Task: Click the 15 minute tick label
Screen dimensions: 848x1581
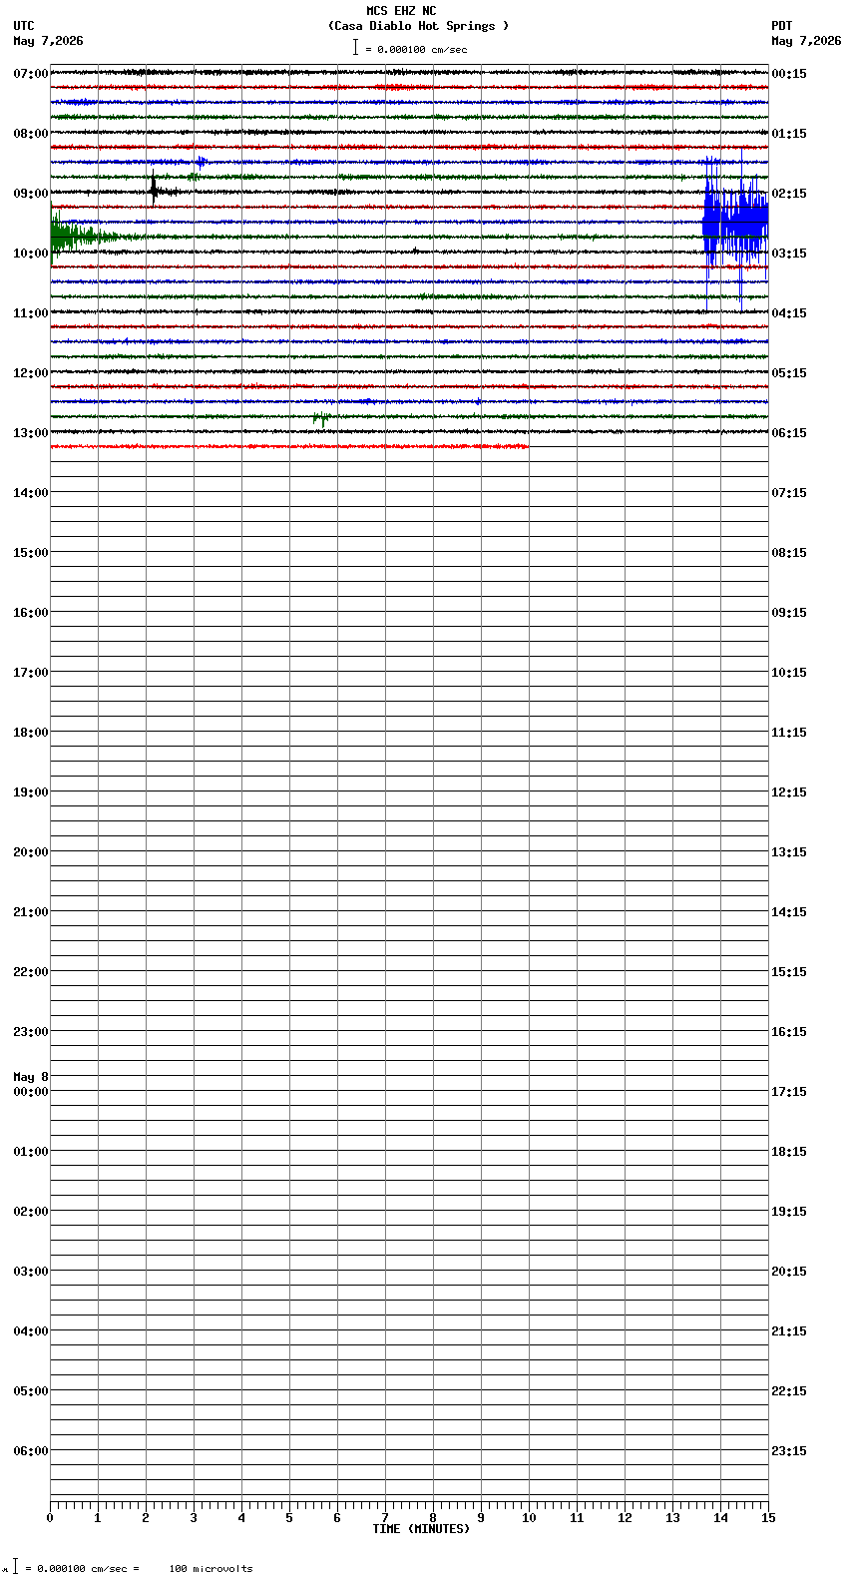Action: [x=768, y=1518]
